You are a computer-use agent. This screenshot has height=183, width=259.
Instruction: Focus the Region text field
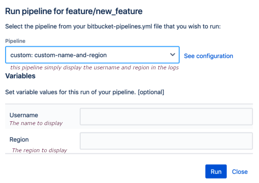tap(166, 141)
